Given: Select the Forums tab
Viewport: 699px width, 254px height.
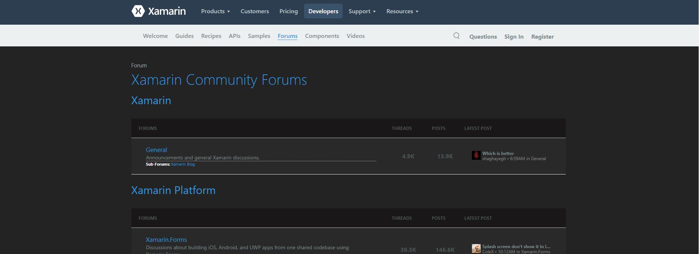Looking at the screenshot, I should (x=287, y=36).
